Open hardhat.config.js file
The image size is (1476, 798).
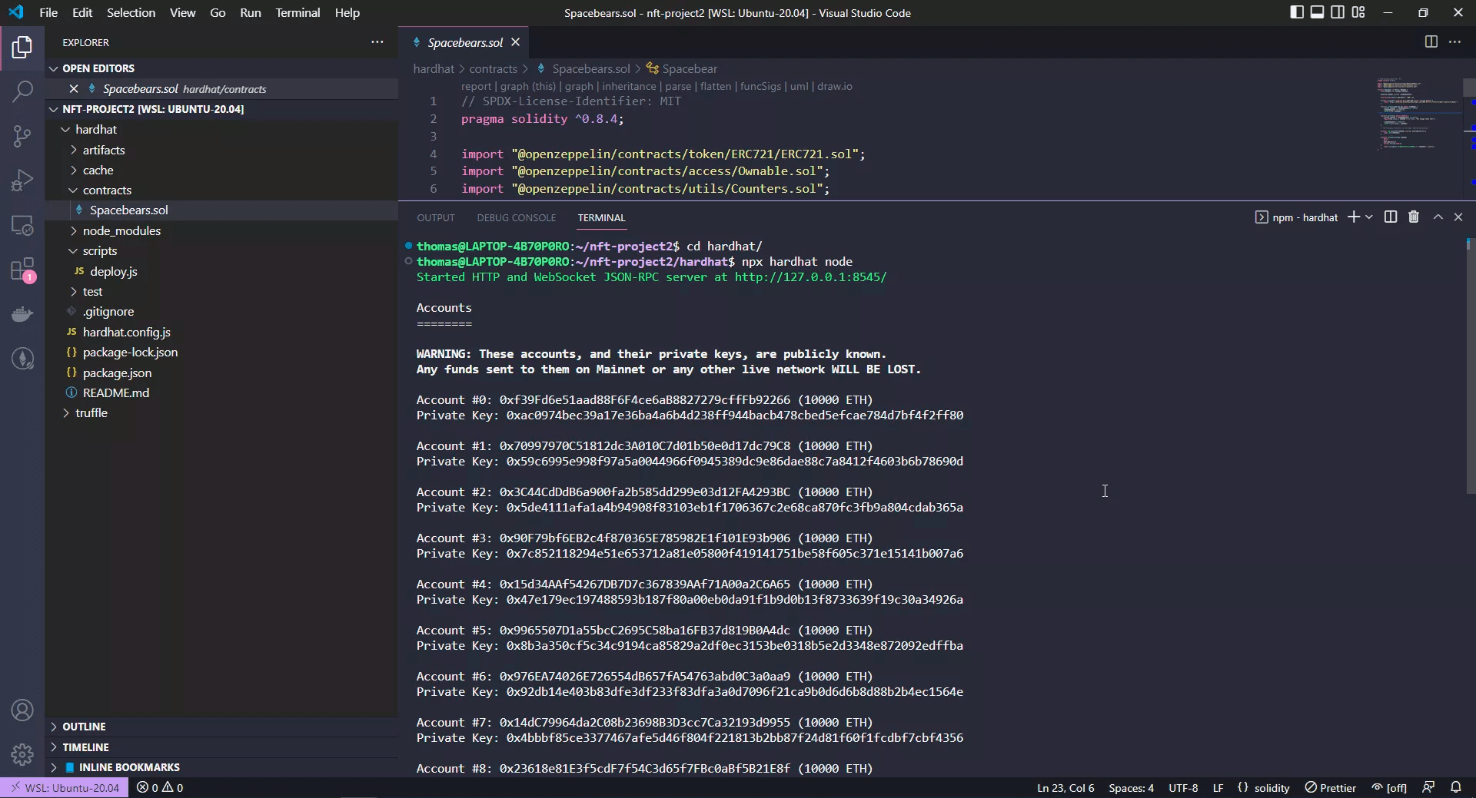(126, 332)
